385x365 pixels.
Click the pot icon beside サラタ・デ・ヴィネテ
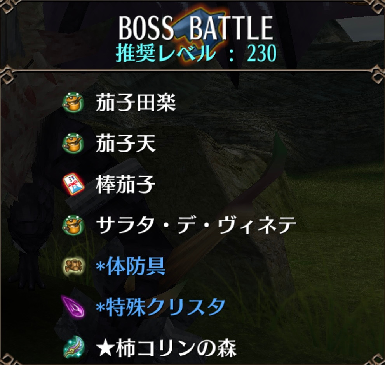point(73,225)
